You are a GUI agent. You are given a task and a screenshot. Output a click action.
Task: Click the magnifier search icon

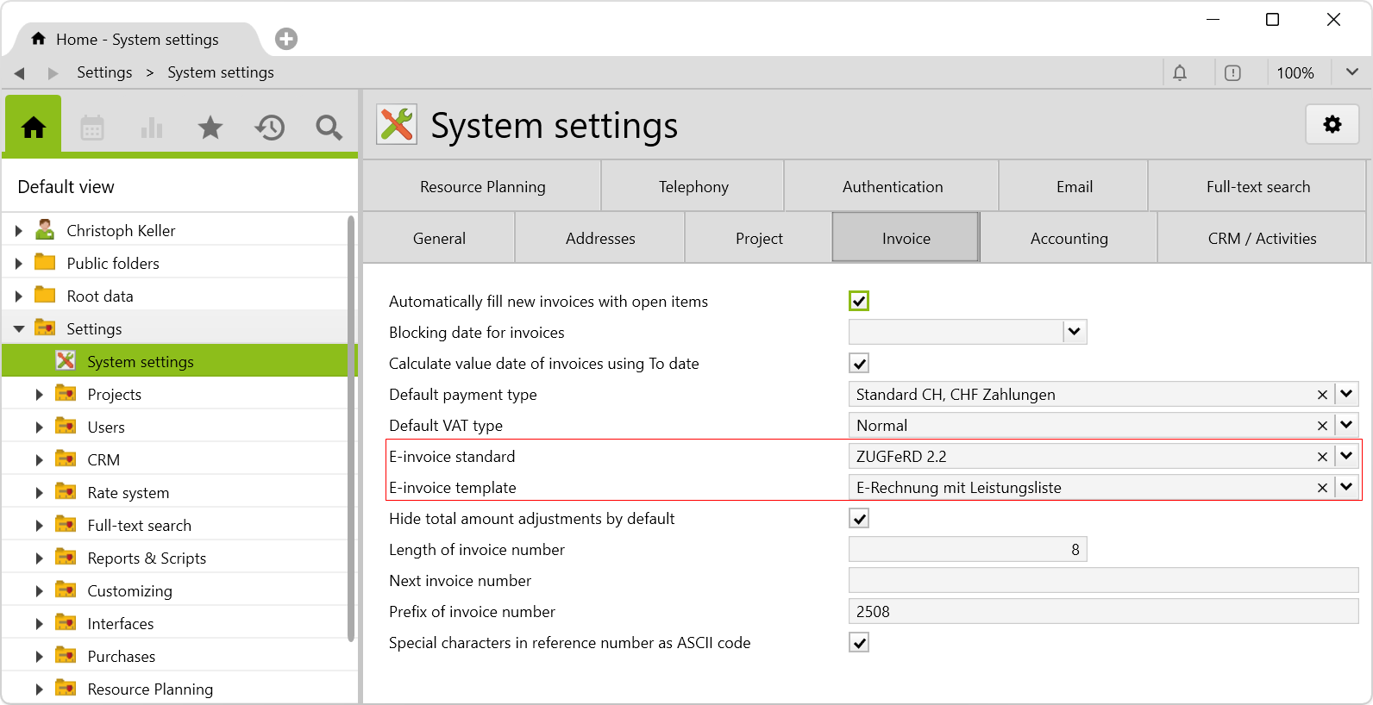point(329,128)
